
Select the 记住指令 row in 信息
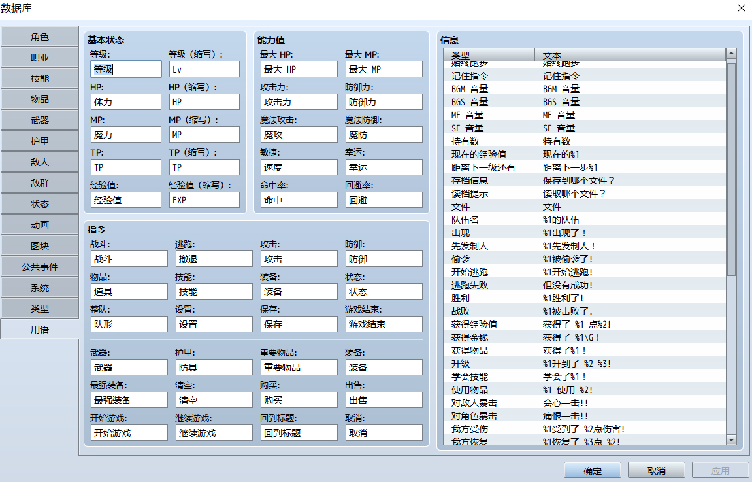pos(585,76)
